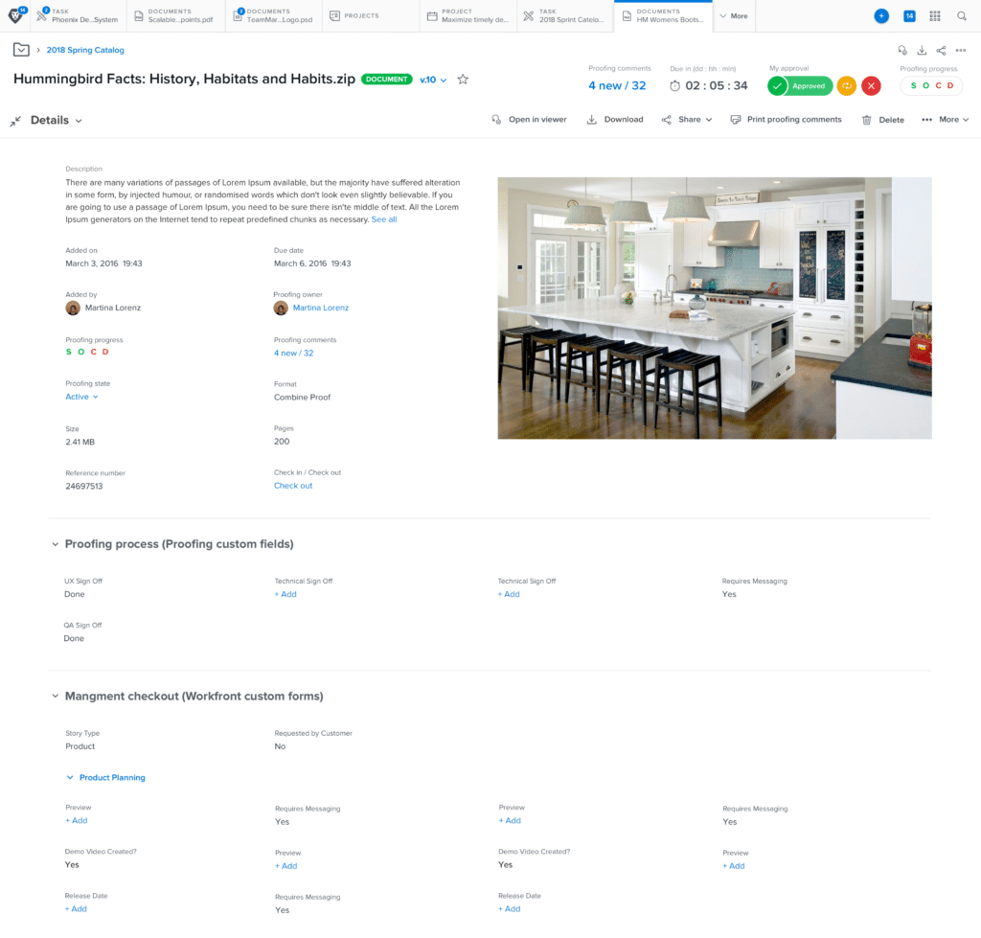Switch to Scalable...points.pdf tab
The image size is (981, 938).
[x=174, y=15]
